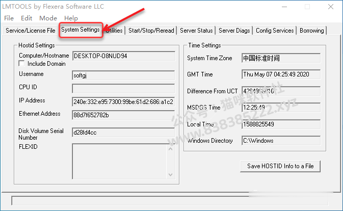Click the Ethernet Address label
The height and width of the screenshot is (211, 343).
click(40, 114)
